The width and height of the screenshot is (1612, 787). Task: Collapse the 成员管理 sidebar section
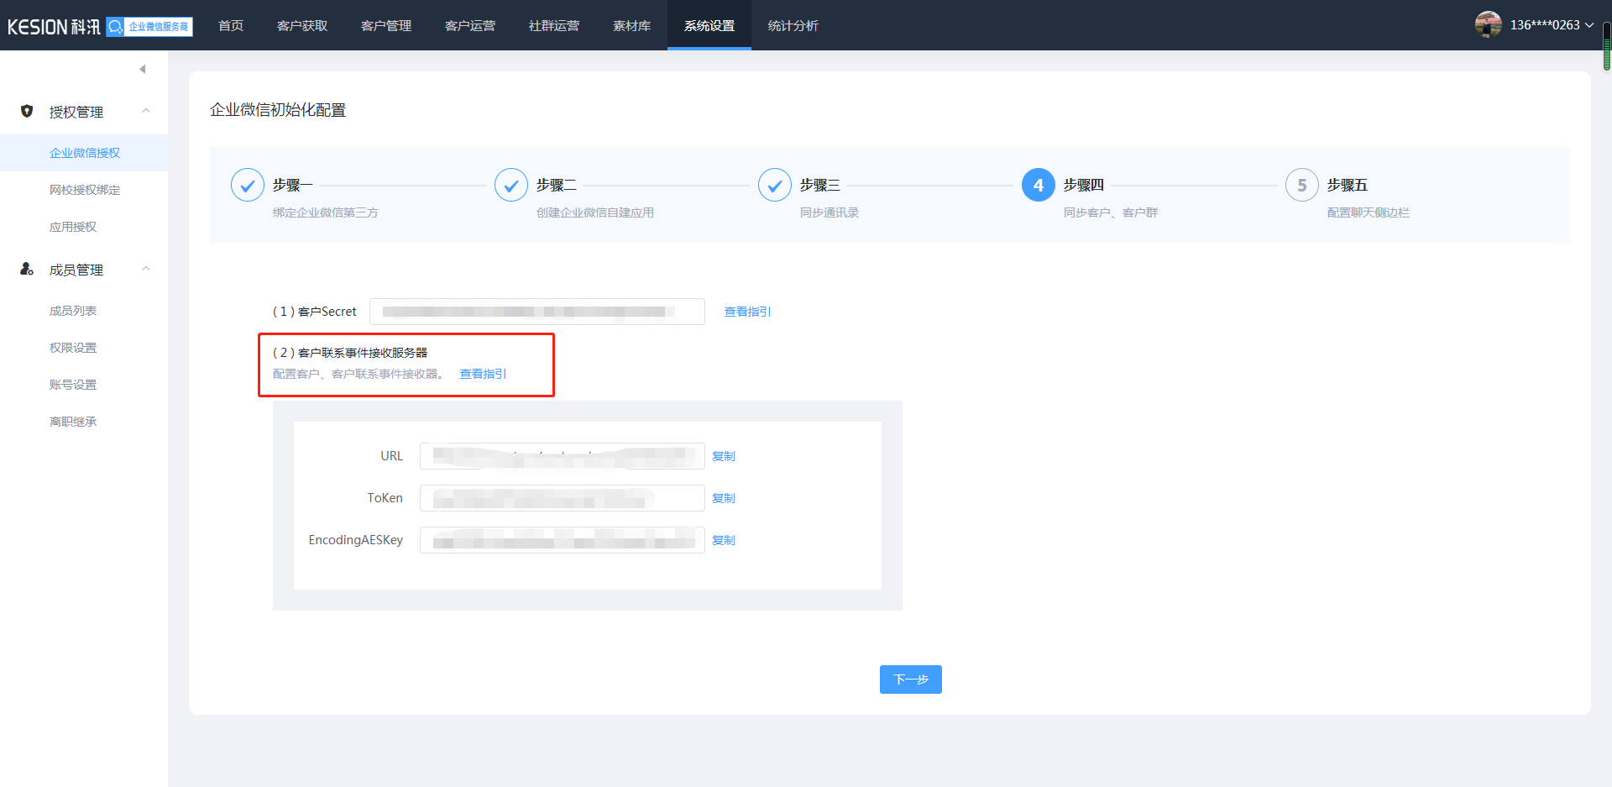tap(146, 269)
